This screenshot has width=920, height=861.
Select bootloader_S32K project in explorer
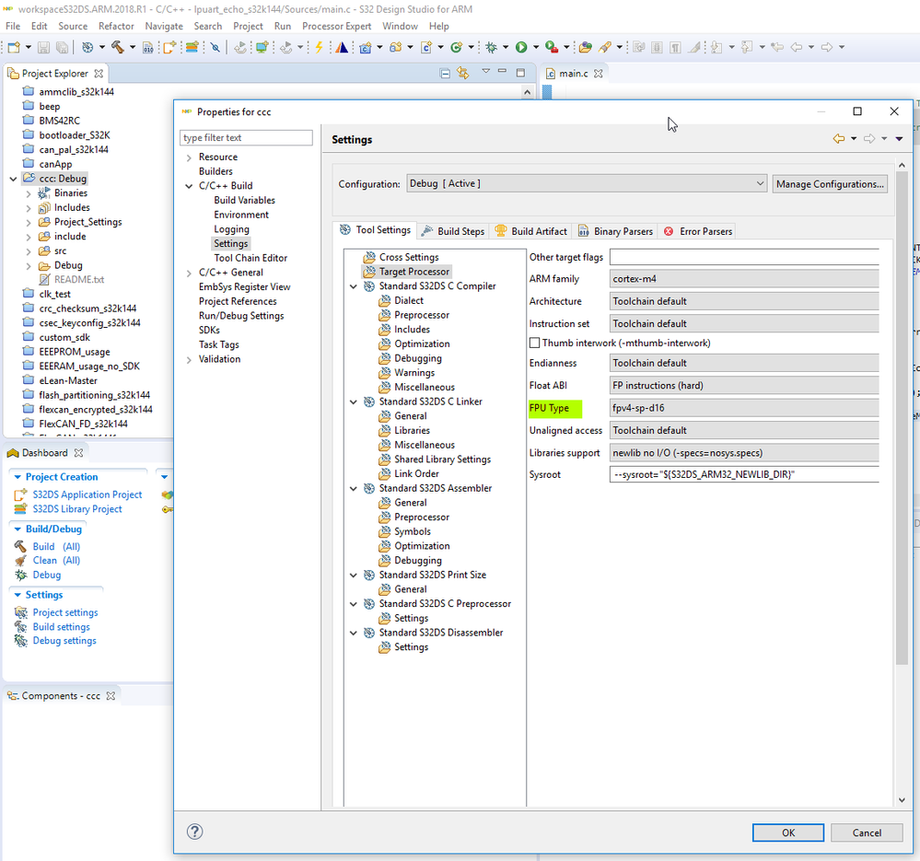click(75, 134)
